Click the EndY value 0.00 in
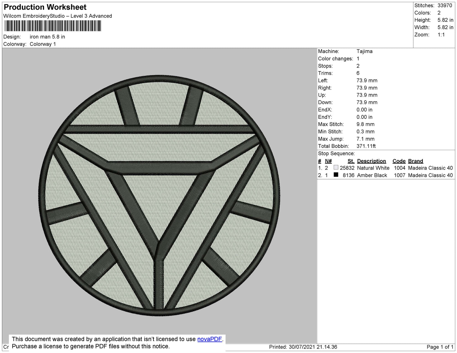Screen dimensions: 457x353 [364, 117]
